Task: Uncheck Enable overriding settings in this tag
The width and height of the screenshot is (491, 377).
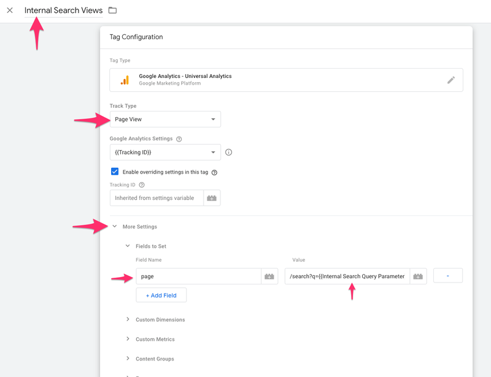Action: click(x=115, y=172)
